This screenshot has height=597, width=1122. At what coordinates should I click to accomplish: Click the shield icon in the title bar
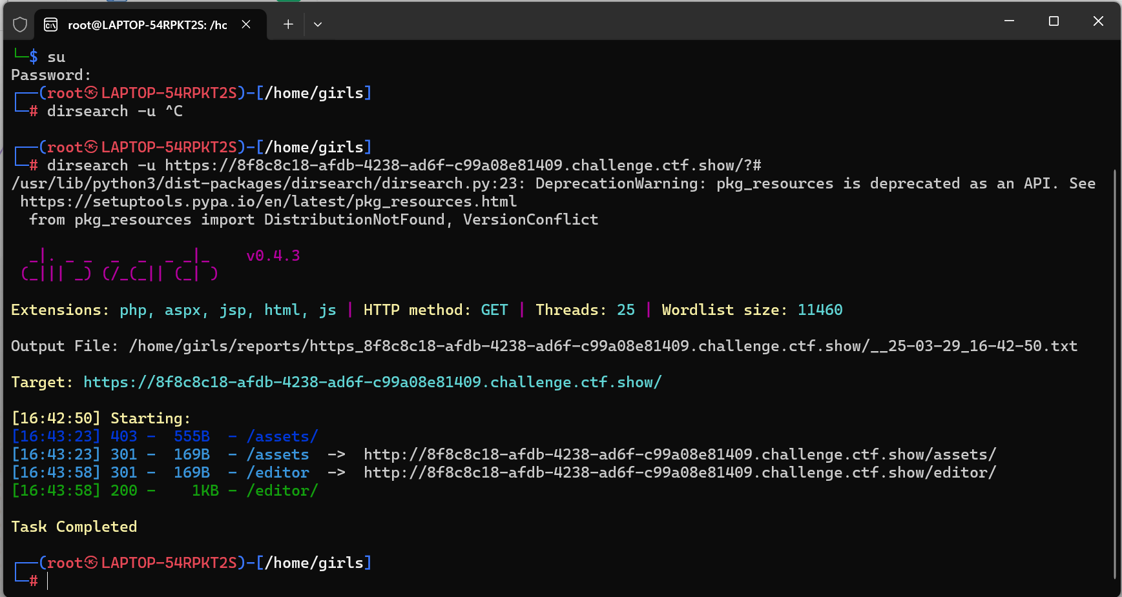(x=20, y=25)
